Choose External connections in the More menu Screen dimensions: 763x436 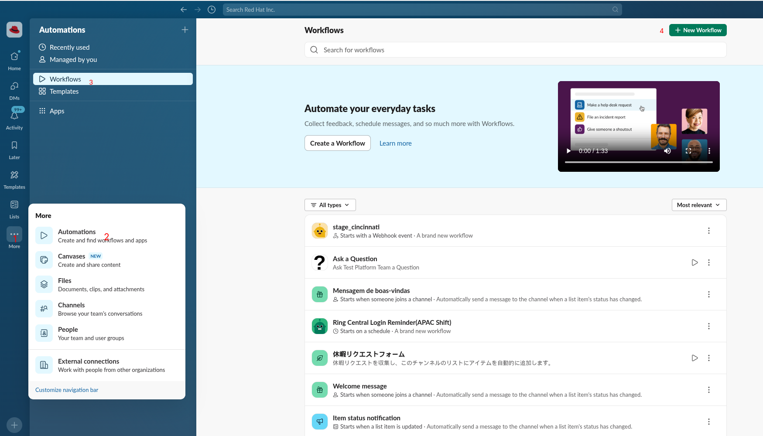tap(107, 365)
